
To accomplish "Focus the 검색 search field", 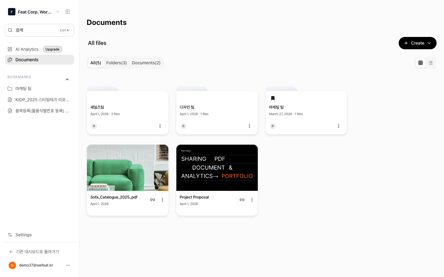I will pos(39,30).
